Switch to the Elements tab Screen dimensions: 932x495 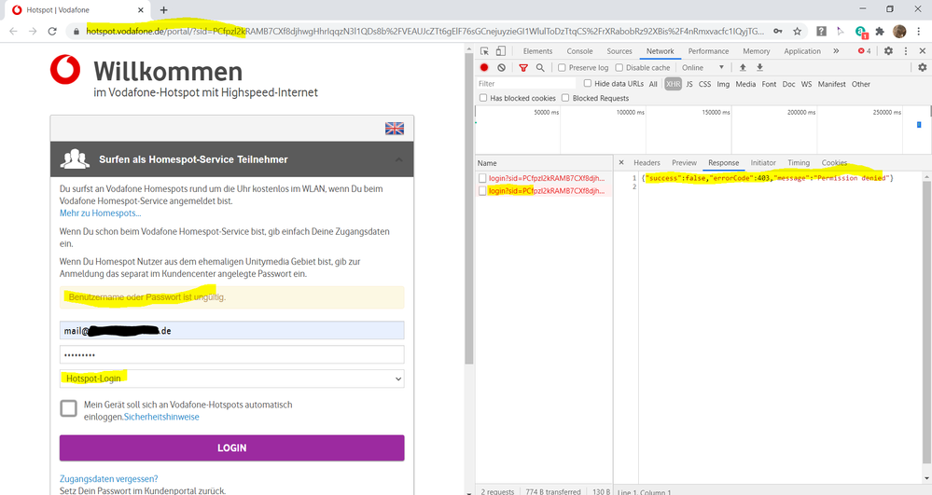point(538,51)
